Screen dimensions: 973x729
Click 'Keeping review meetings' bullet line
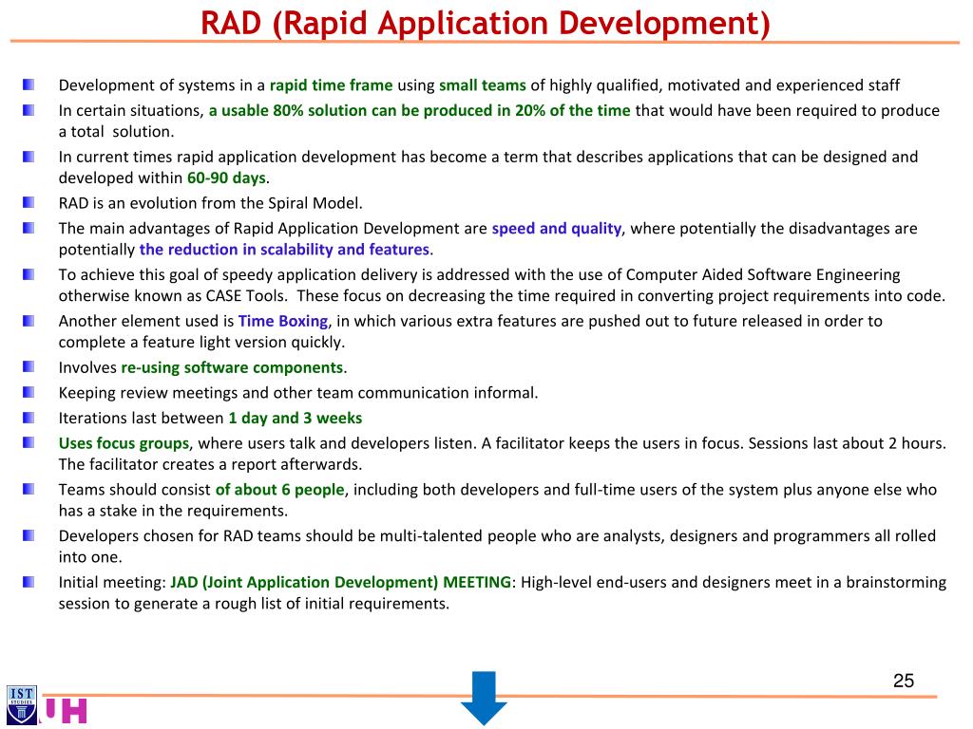pyautogui.click(x=298, y=393)
